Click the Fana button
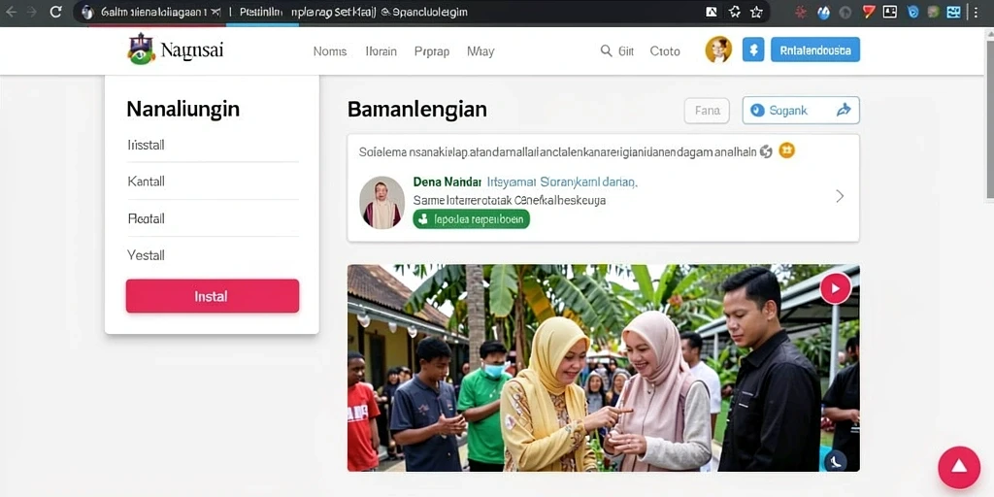The height and width of the screenshot is (497, 994). click(x=707, y=111)
